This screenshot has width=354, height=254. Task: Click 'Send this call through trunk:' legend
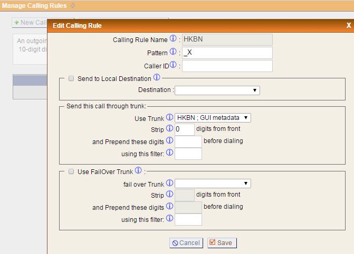point(107,106)
